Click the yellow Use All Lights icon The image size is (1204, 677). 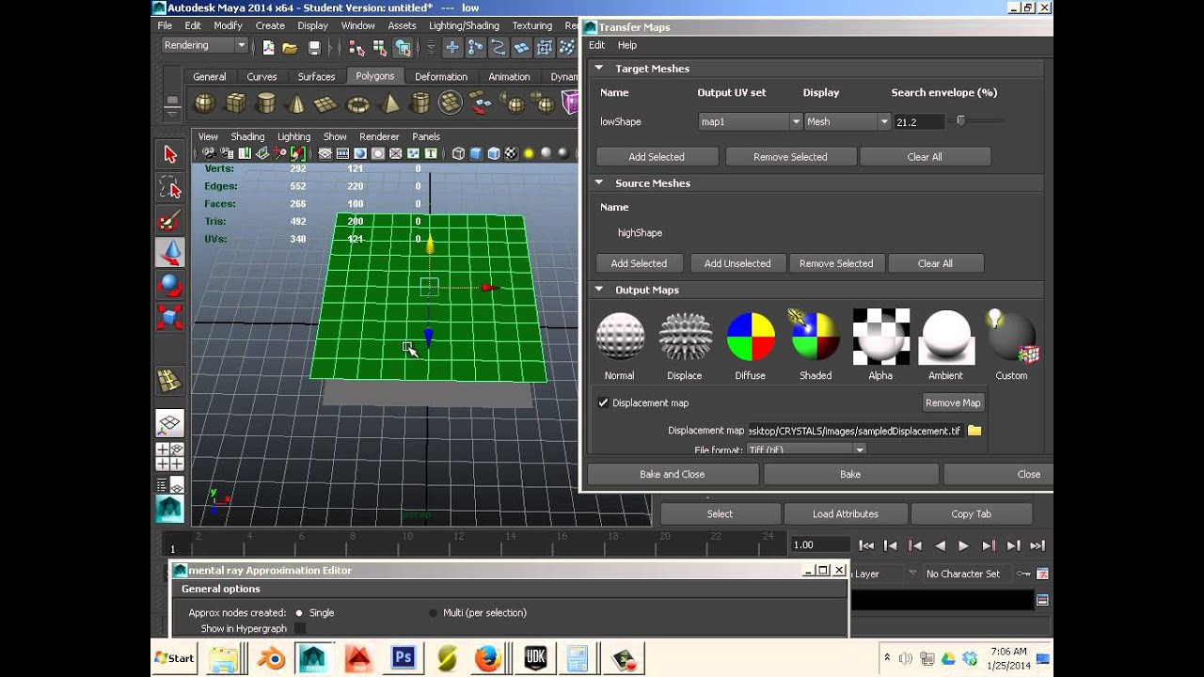[x=529, y=153]
